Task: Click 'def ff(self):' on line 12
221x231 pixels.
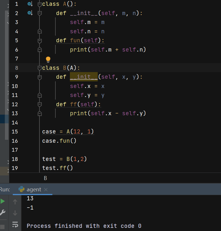Action: pyautogui.click(x=78, y=104)
